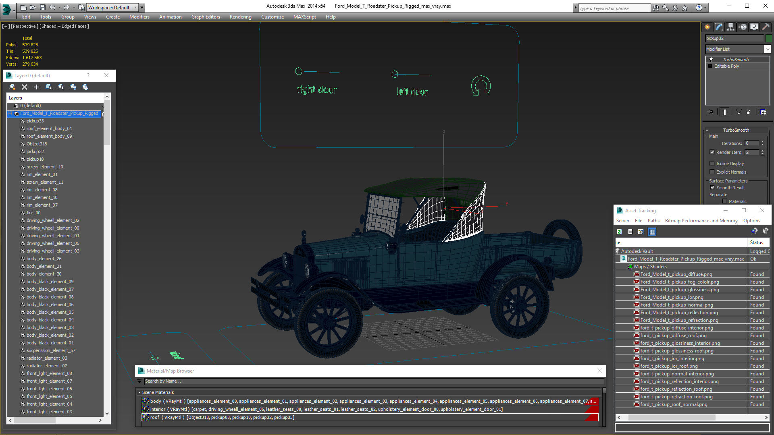Open the Create command panel tab
Viewport: 774px width, 435px height.
tap(707, 27)
